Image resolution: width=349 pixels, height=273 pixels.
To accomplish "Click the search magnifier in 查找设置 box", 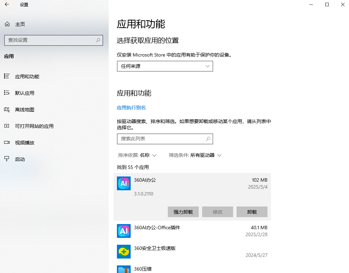I will tap(98, 40).
